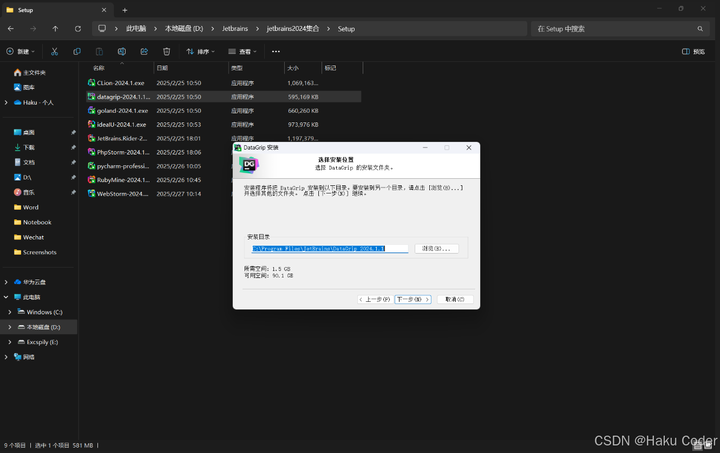Click the Back navigation arrow in Explorer

[x=11, y=29]
